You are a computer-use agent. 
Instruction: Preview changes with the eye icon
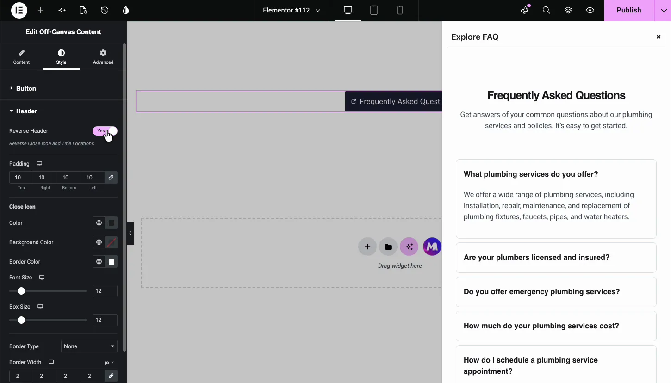tap(590, 10)
